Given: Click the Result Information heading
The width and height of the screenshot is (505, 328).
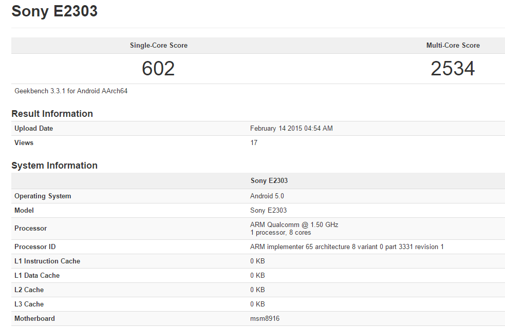Looking at the screenshot, I should [52, 114].
